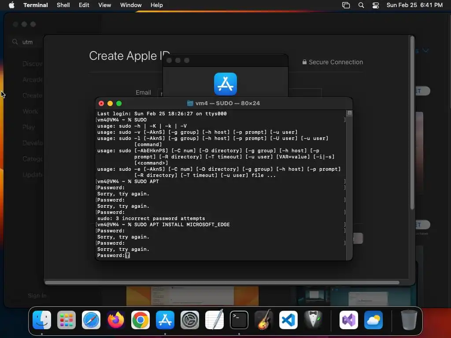Click the horizontal scrollbar of Create Apple ID sheet
Viewport: 451px width, 338px height.
click(x=222, y=283)
